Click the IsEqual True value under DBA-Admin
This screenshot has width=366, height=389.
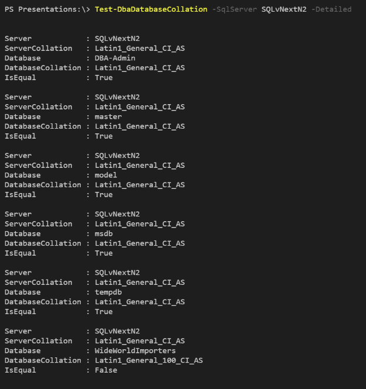tap(104, 78)
